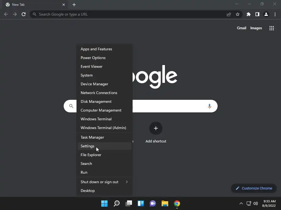
Task: Show hidden system tray icons
Action: click(241, 203)
